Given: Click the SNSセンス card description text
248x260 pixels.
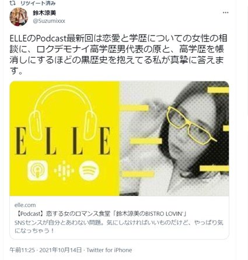Looking at the screenshot, I should pyautogui.click(x=119, y=227).
